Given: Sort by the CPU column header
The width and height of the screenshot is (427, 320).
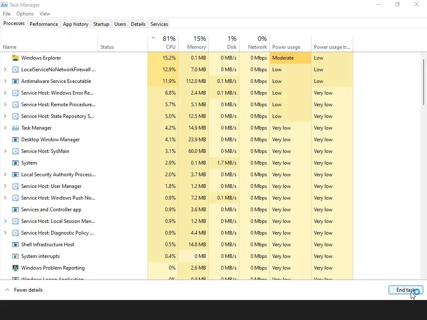Looking at the screenshot, I should (163, 43).
